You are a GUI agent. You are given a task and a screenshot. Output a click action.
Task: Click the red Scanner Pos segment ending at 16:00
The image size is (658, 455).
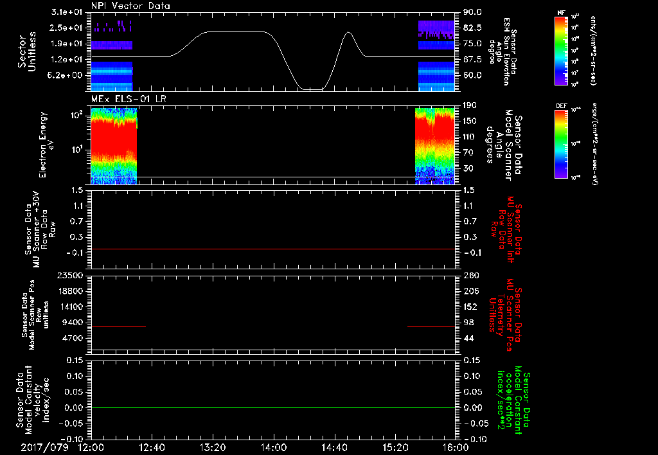click(x=431, y=326)
